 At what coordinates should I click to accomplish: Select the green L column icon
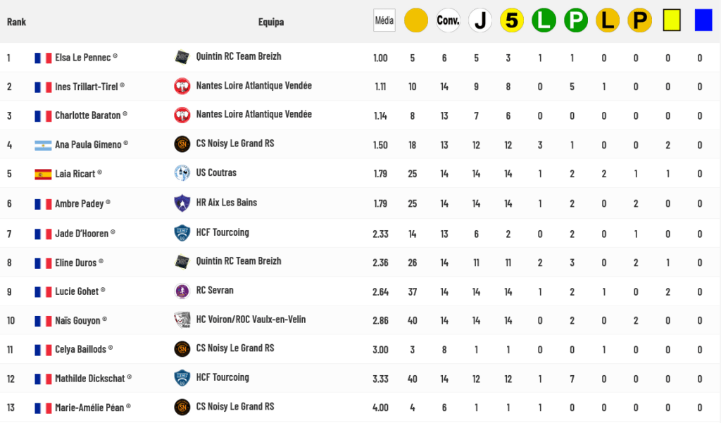[x=544, y=20]
